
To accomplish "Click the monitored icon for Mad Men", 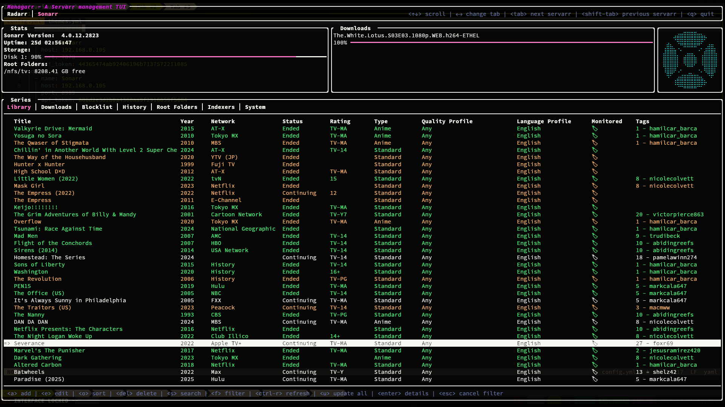I will coord(595,236).
